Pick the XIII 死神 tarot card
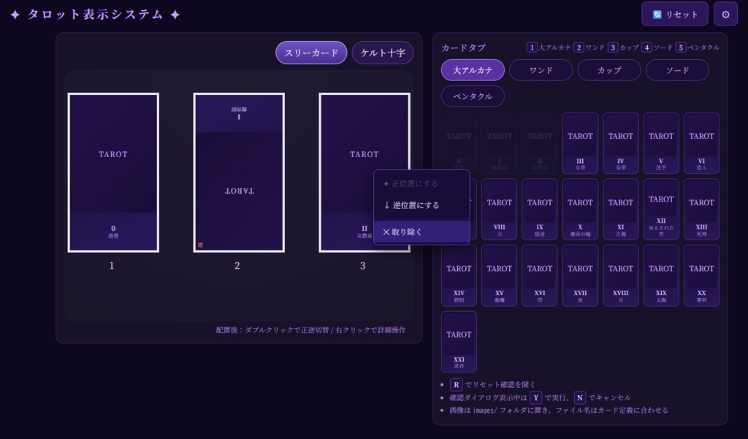748x439 pixels. (x=701, y=209)
